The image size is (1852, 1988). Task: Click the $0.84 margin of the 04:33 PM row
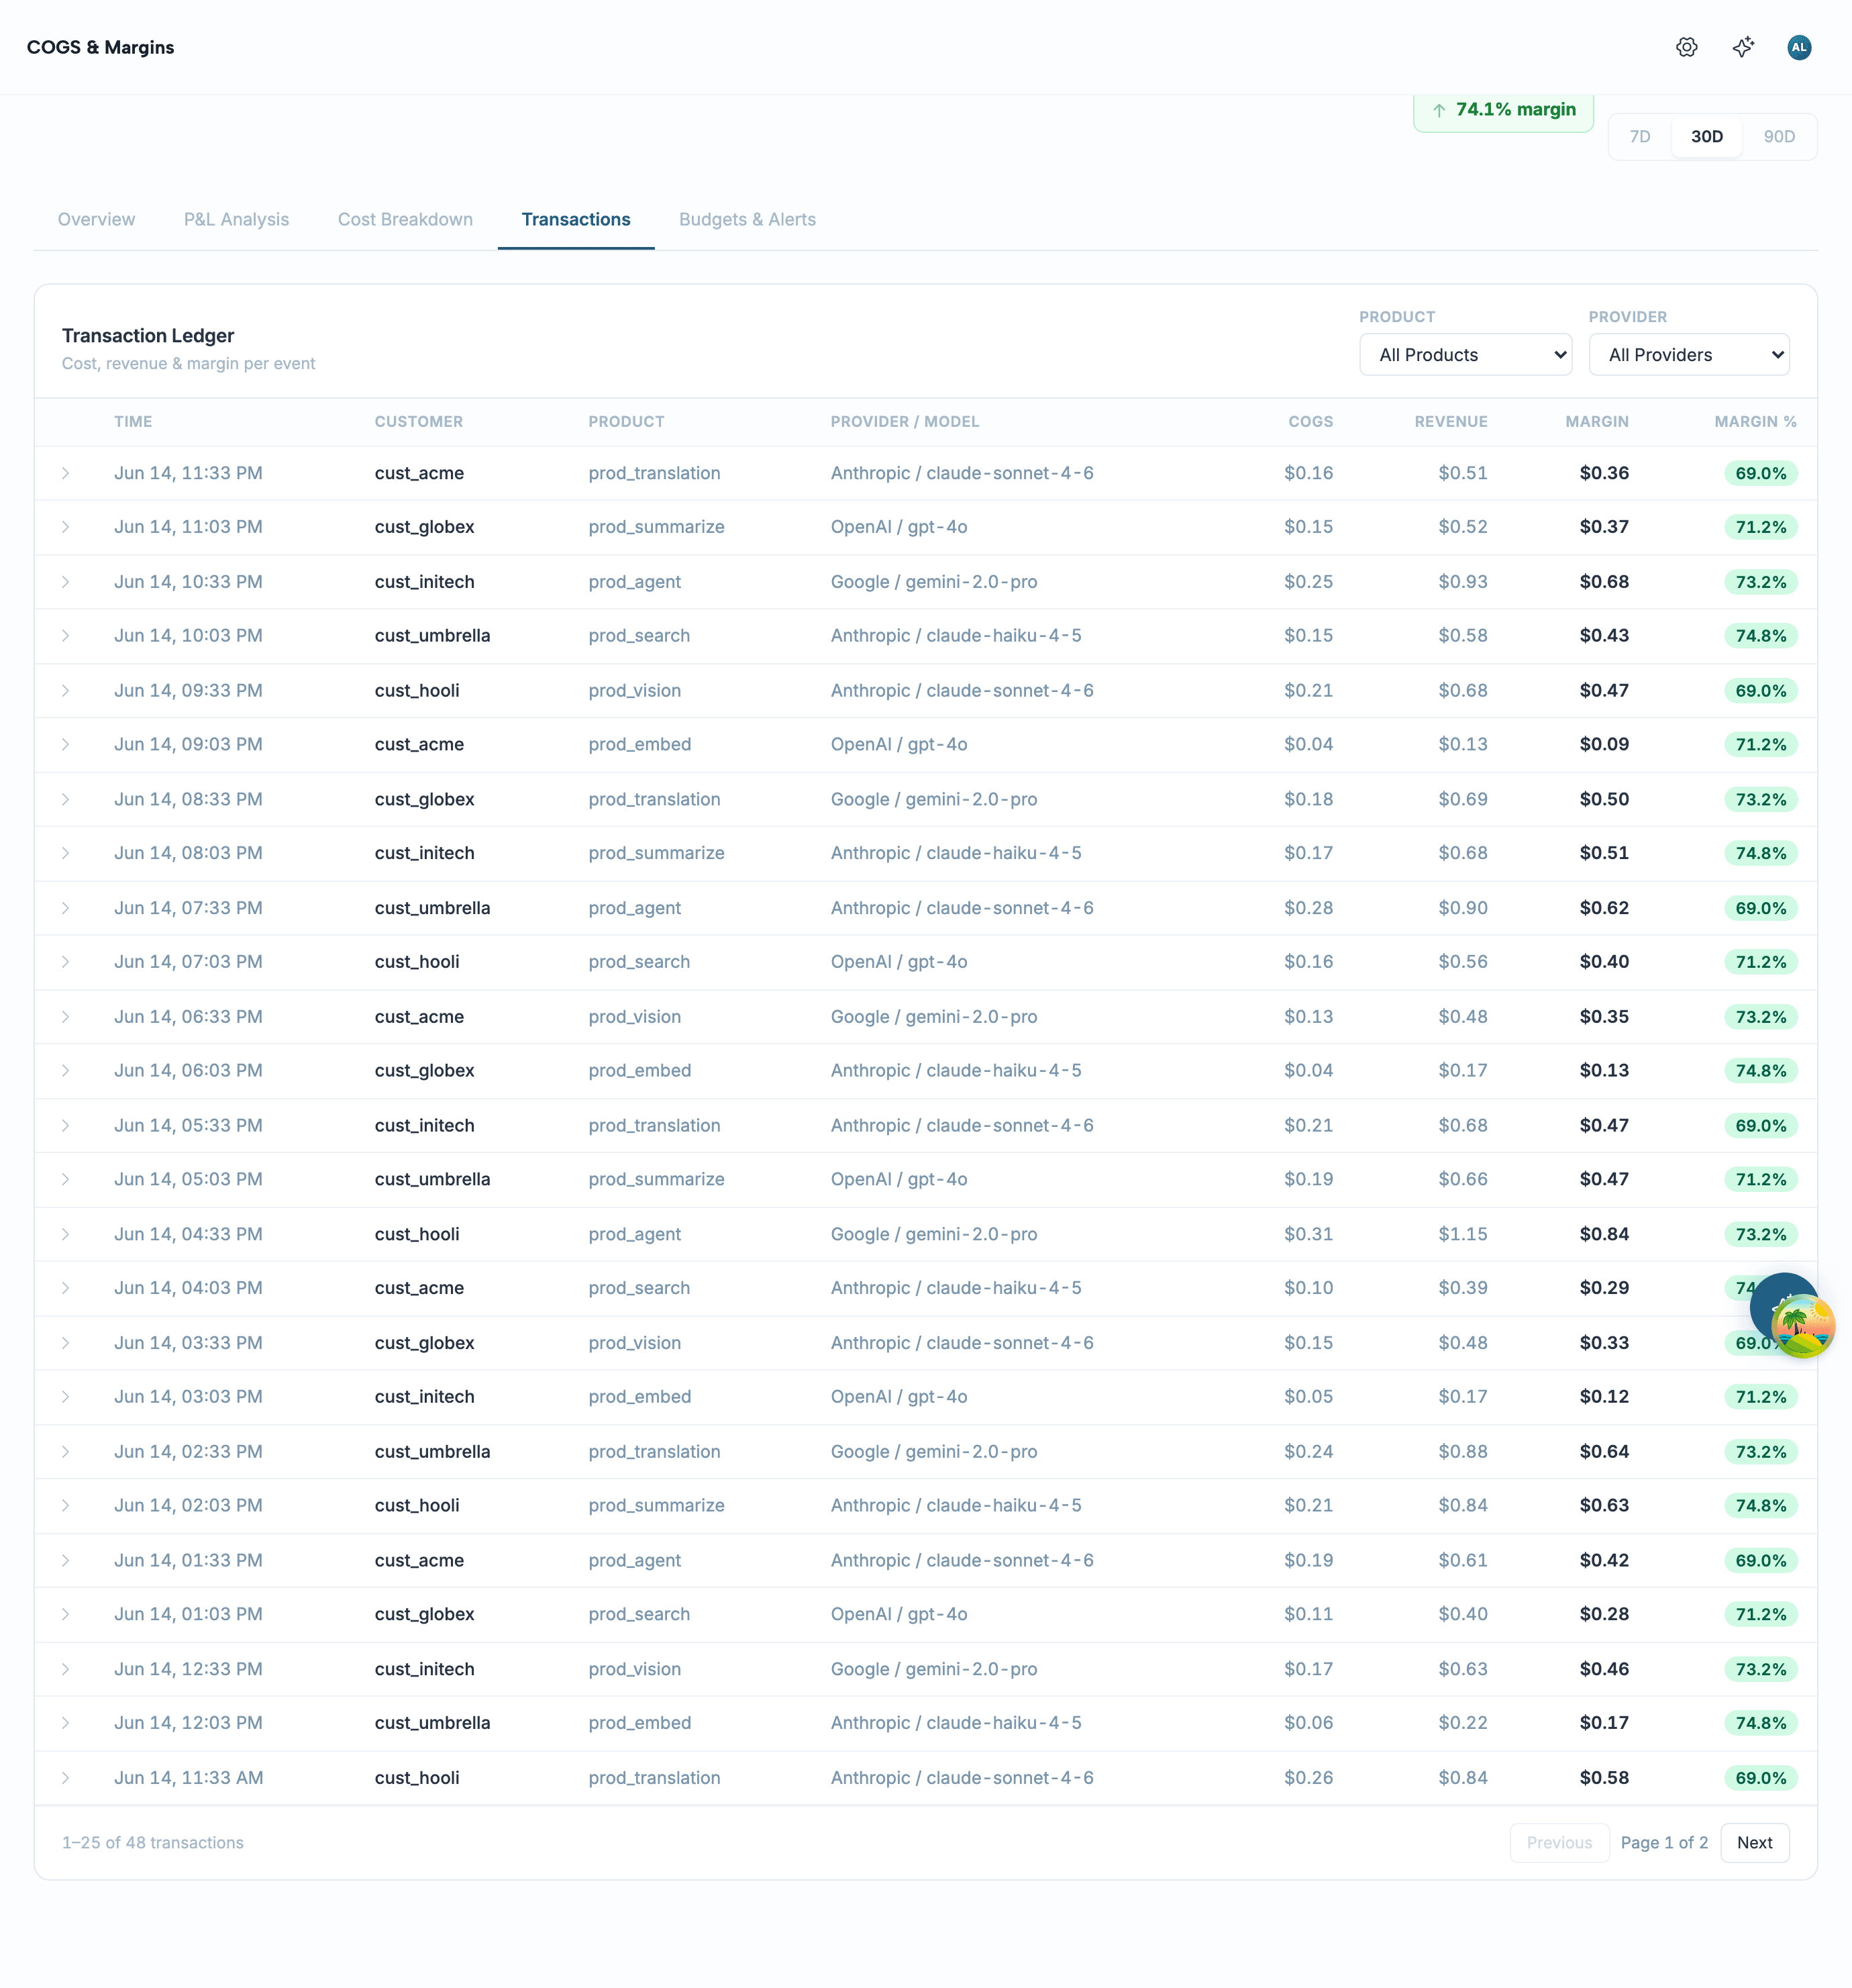[1604, 1234]
